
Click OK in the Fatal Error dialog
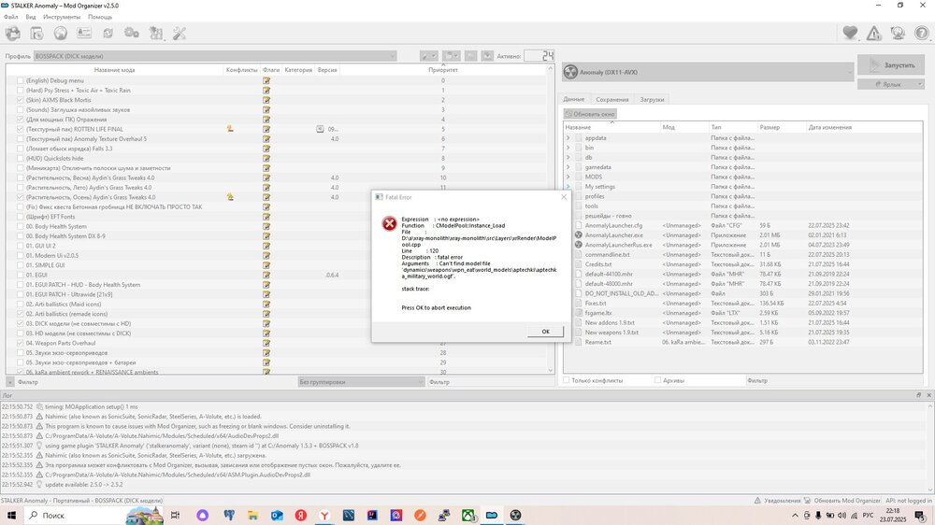click(544, 332)
